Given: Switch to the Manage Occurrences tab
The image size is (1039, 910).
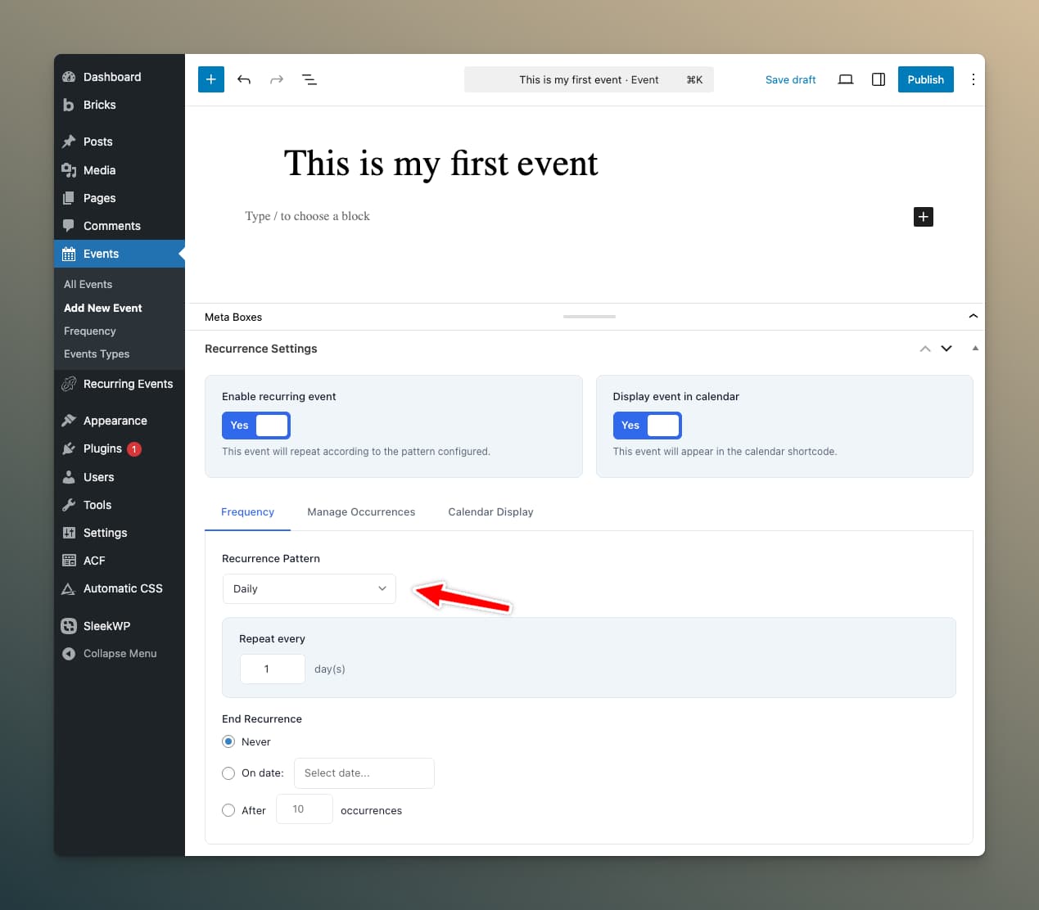Looking at the screenshot, I should 361,512.
